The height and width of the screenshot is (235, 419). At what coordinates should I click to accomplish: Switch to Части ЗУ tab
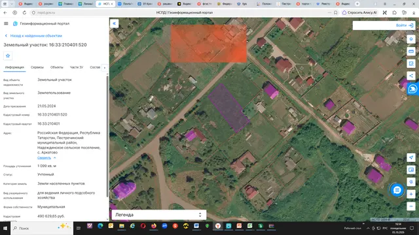[77, 67]
